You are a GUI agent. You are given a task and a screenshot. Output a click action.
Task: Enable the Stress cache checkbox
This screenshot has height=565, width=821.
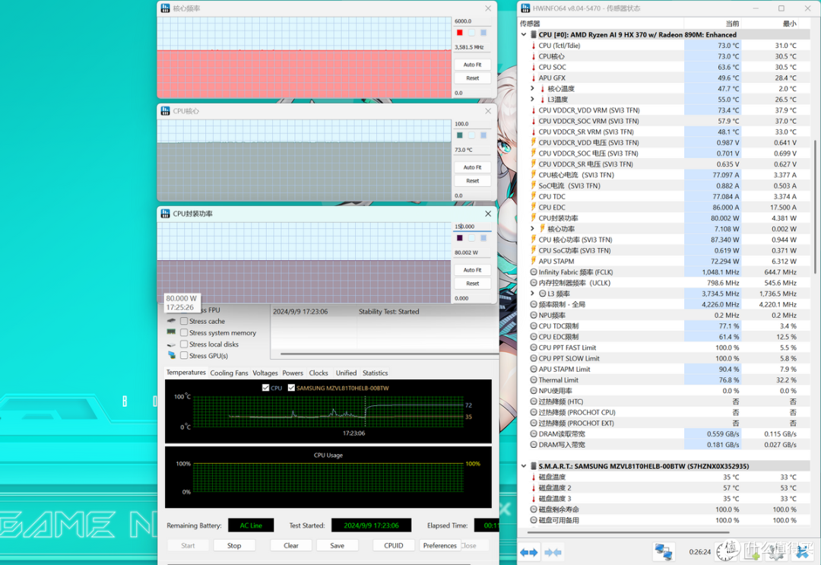click(x=184, y=321)
